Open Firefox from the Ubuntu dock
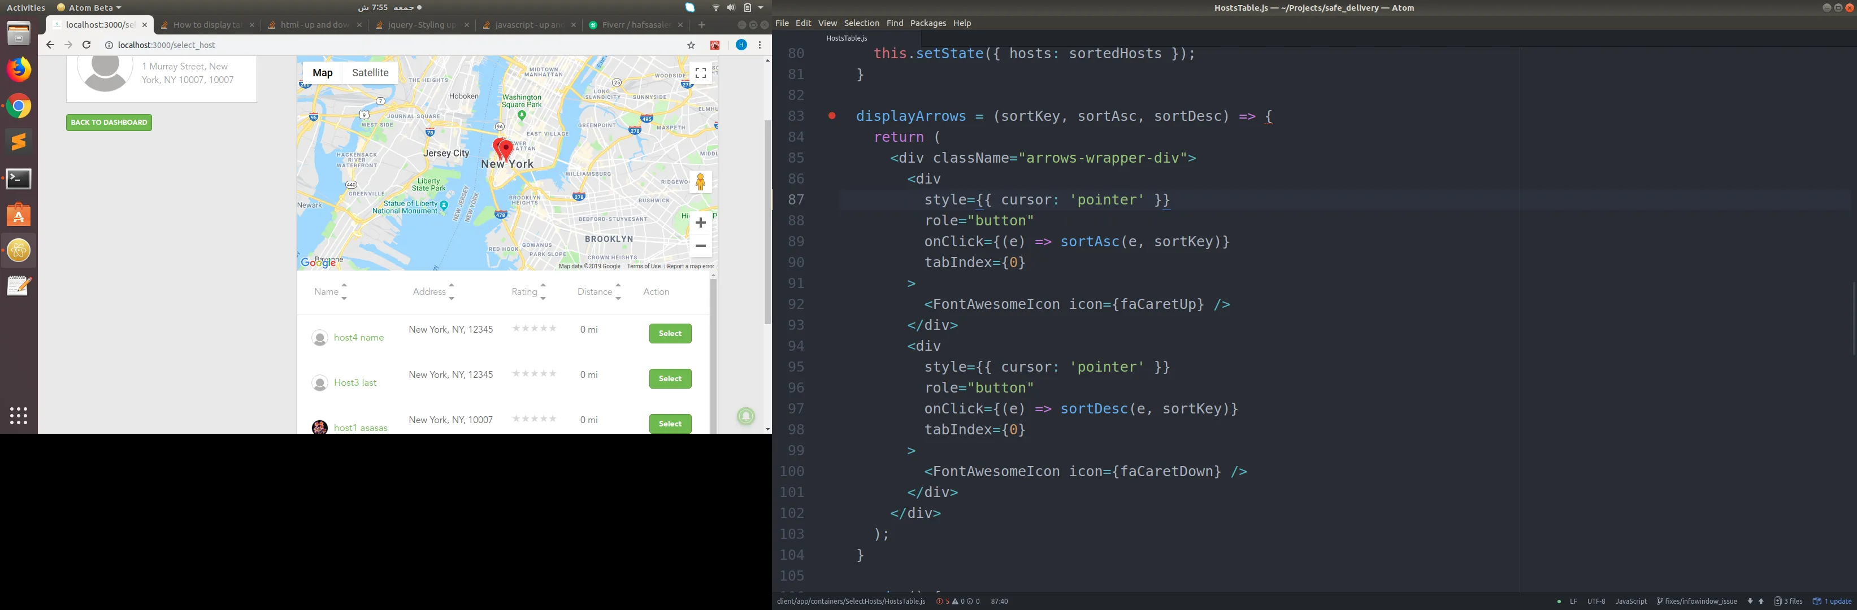The image size is (1857, 610). click(x=19, y=69)
